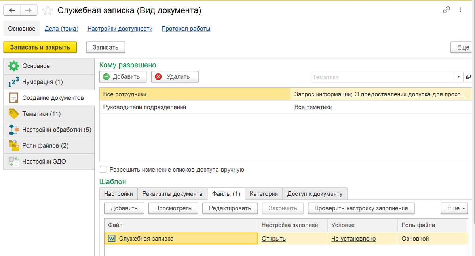Go back with the left arrow button
Viewport: 475px width, 256px height.
[12, 10]
